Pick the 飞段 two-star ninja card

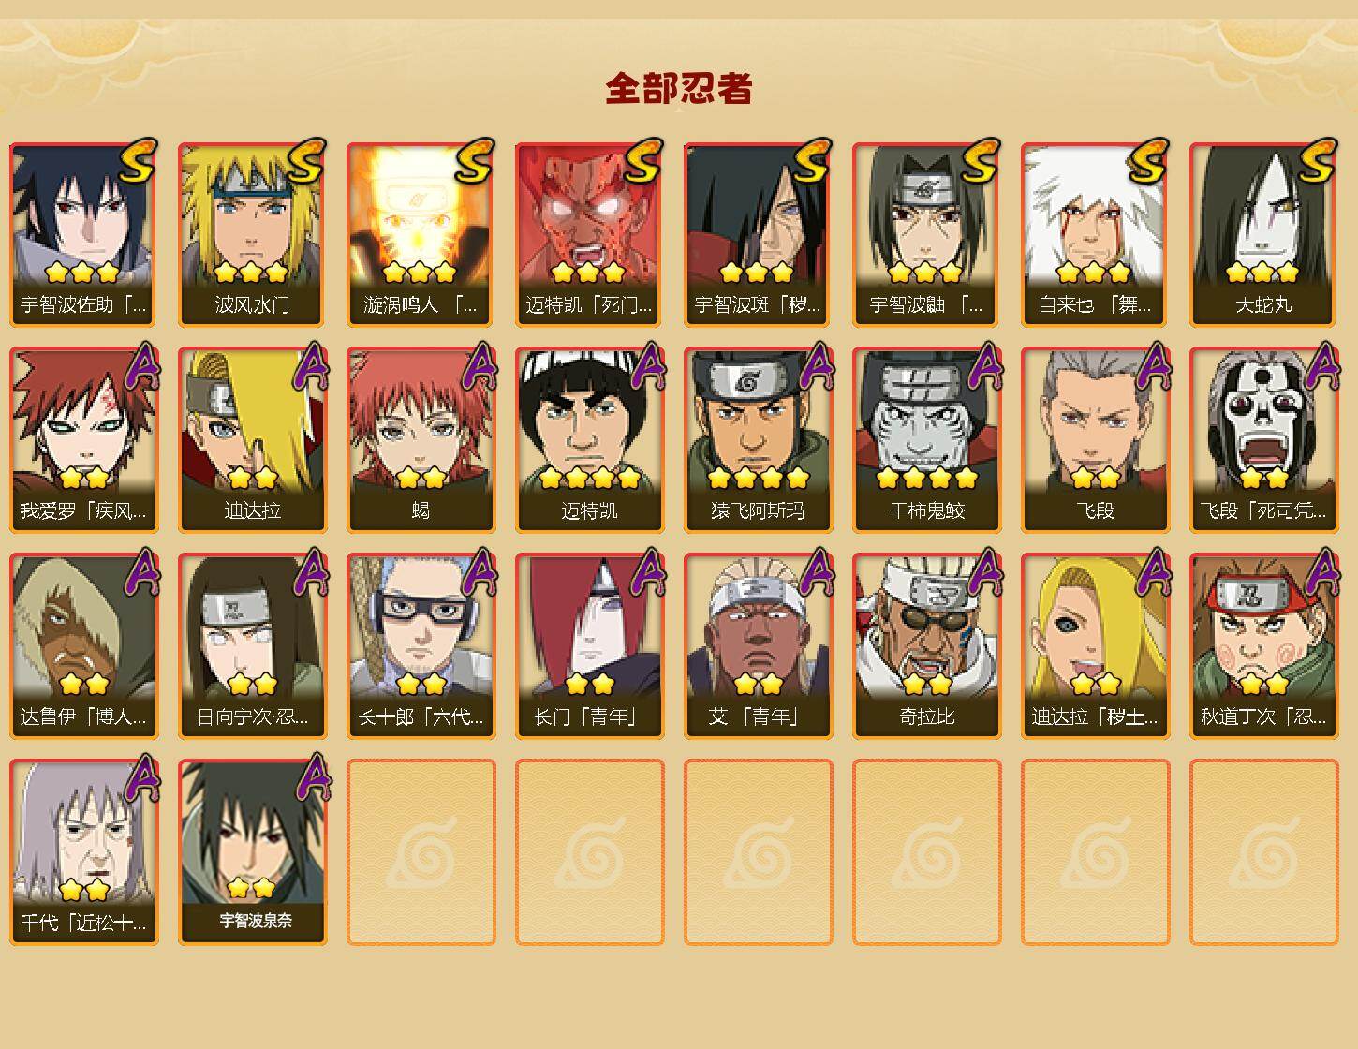click(1095, 440)
